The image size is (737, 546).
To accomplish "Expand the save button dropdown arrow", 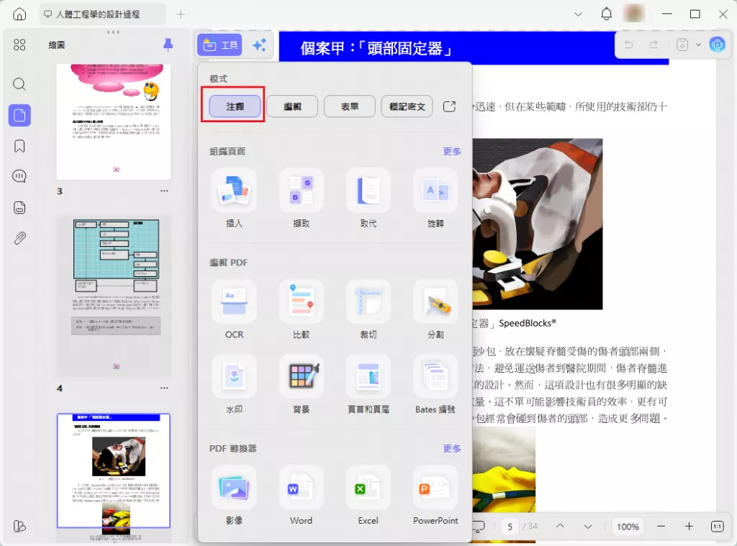I will [x=697, y=45].
